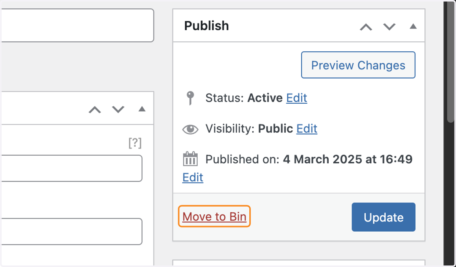Focus the title input at top left
456x267 pixels.
(77, 25)
